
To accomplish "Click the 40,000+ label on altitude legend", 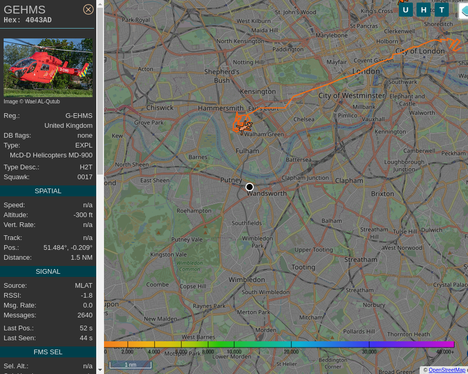I will [x=445, y=352].
